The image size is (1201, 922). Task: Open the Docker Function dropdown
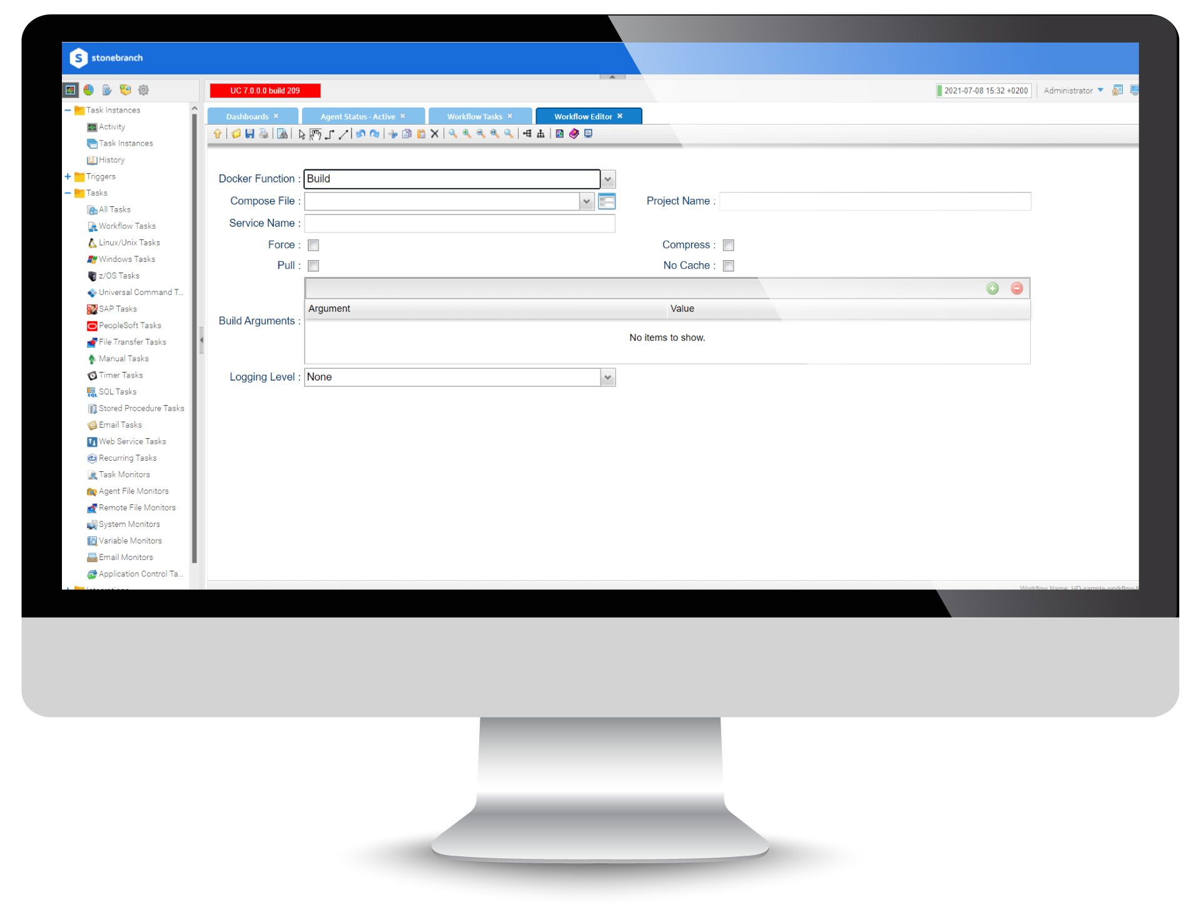tap(607, 178)
